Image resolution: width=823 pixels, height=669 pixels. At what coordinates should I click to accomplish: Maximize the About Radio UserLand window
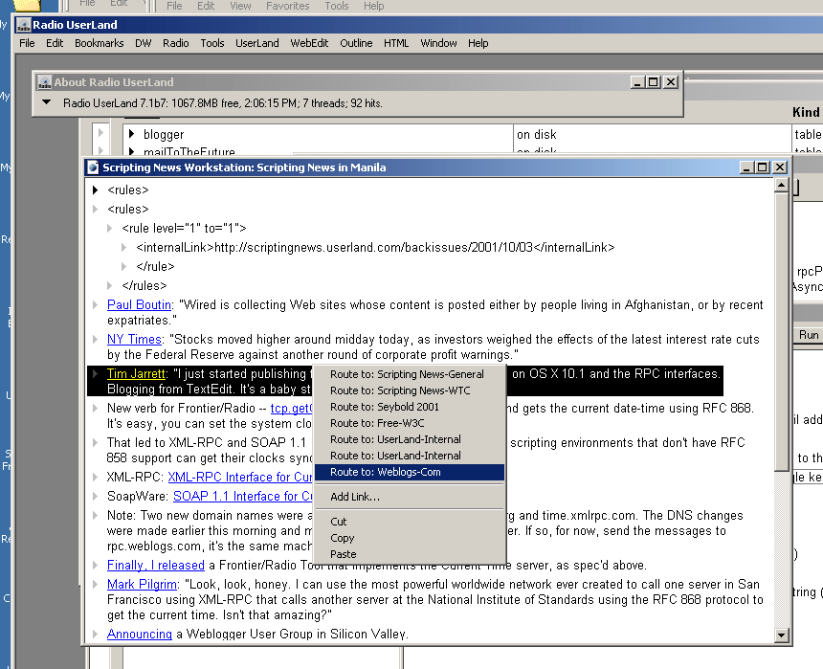point(653,82)
